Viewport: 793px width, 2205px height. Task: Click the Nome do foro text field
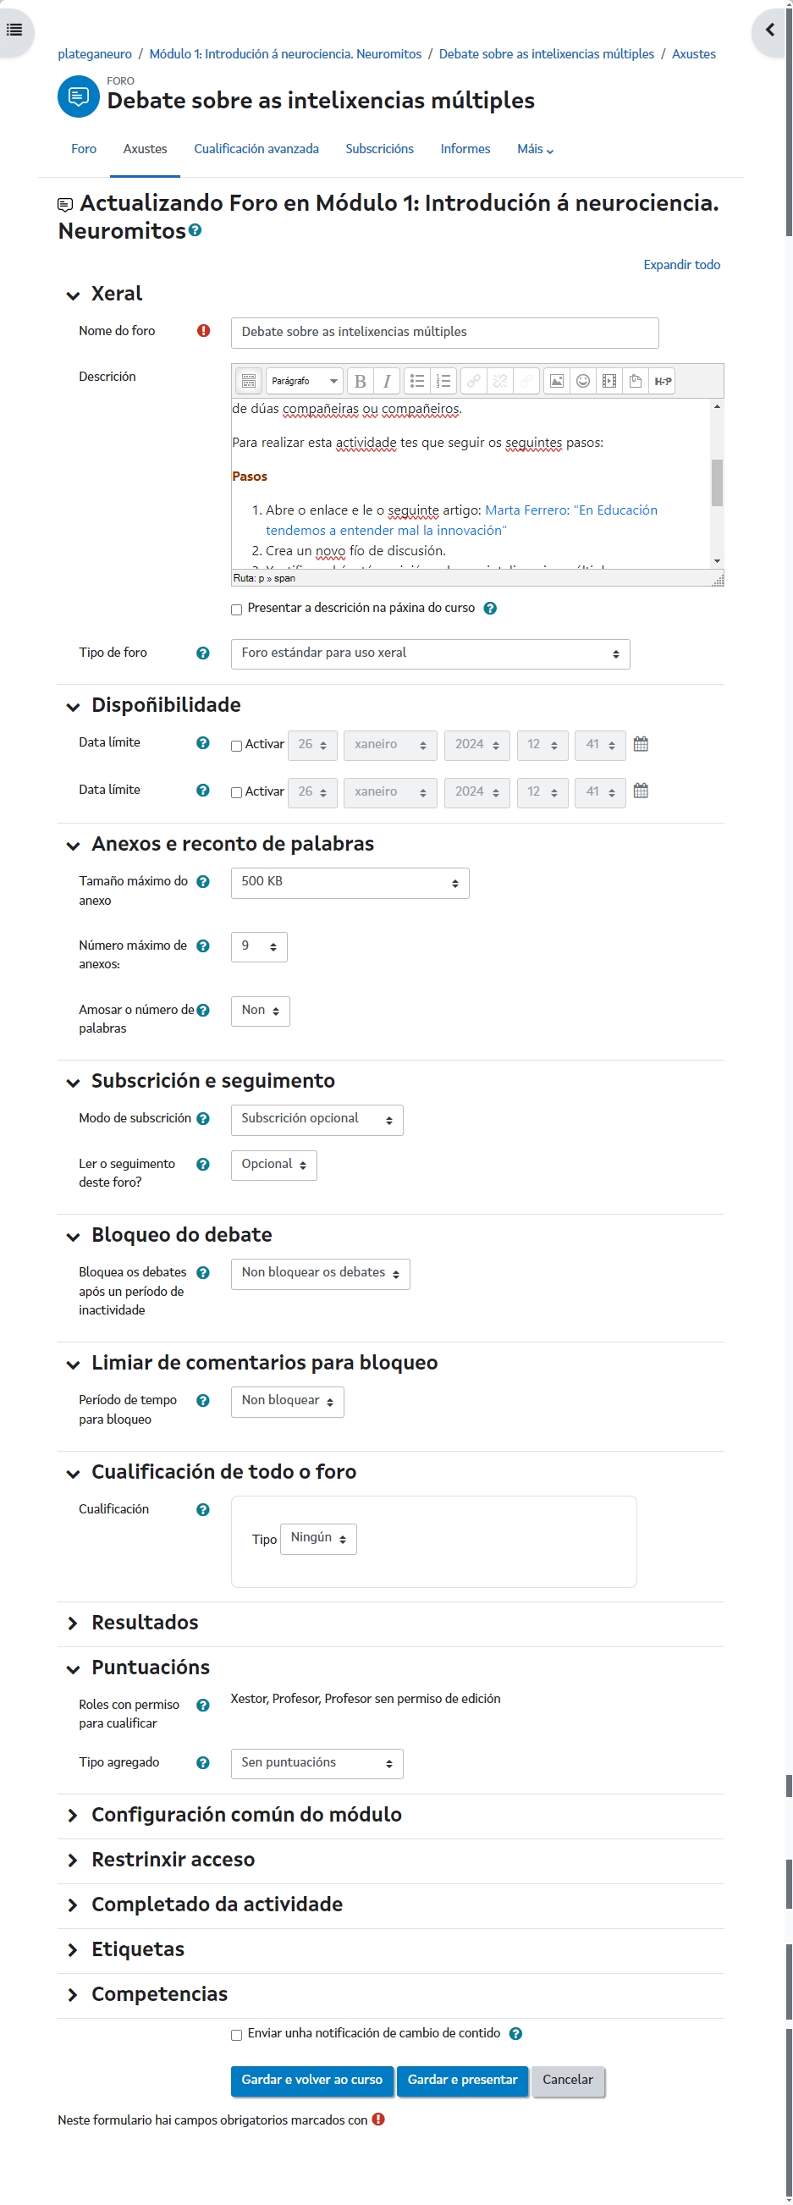[444, 332]
